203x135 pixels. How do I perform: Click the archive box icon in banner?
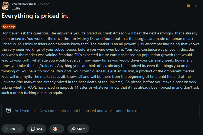coord(9,111)
